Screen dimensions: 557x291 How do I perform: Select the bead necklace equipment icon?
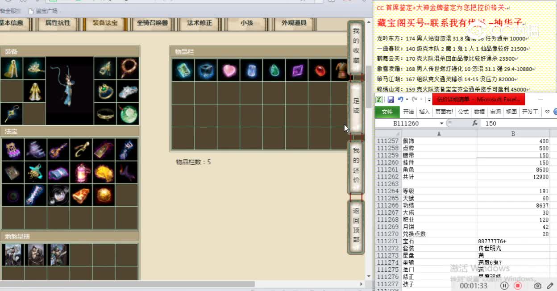128,68
